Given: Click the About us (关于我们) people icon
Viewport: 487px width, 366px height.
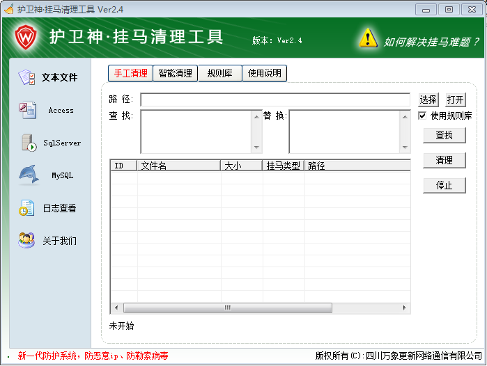Looking at the screenshot, I should pyautogui.click(x=26, y=240).
